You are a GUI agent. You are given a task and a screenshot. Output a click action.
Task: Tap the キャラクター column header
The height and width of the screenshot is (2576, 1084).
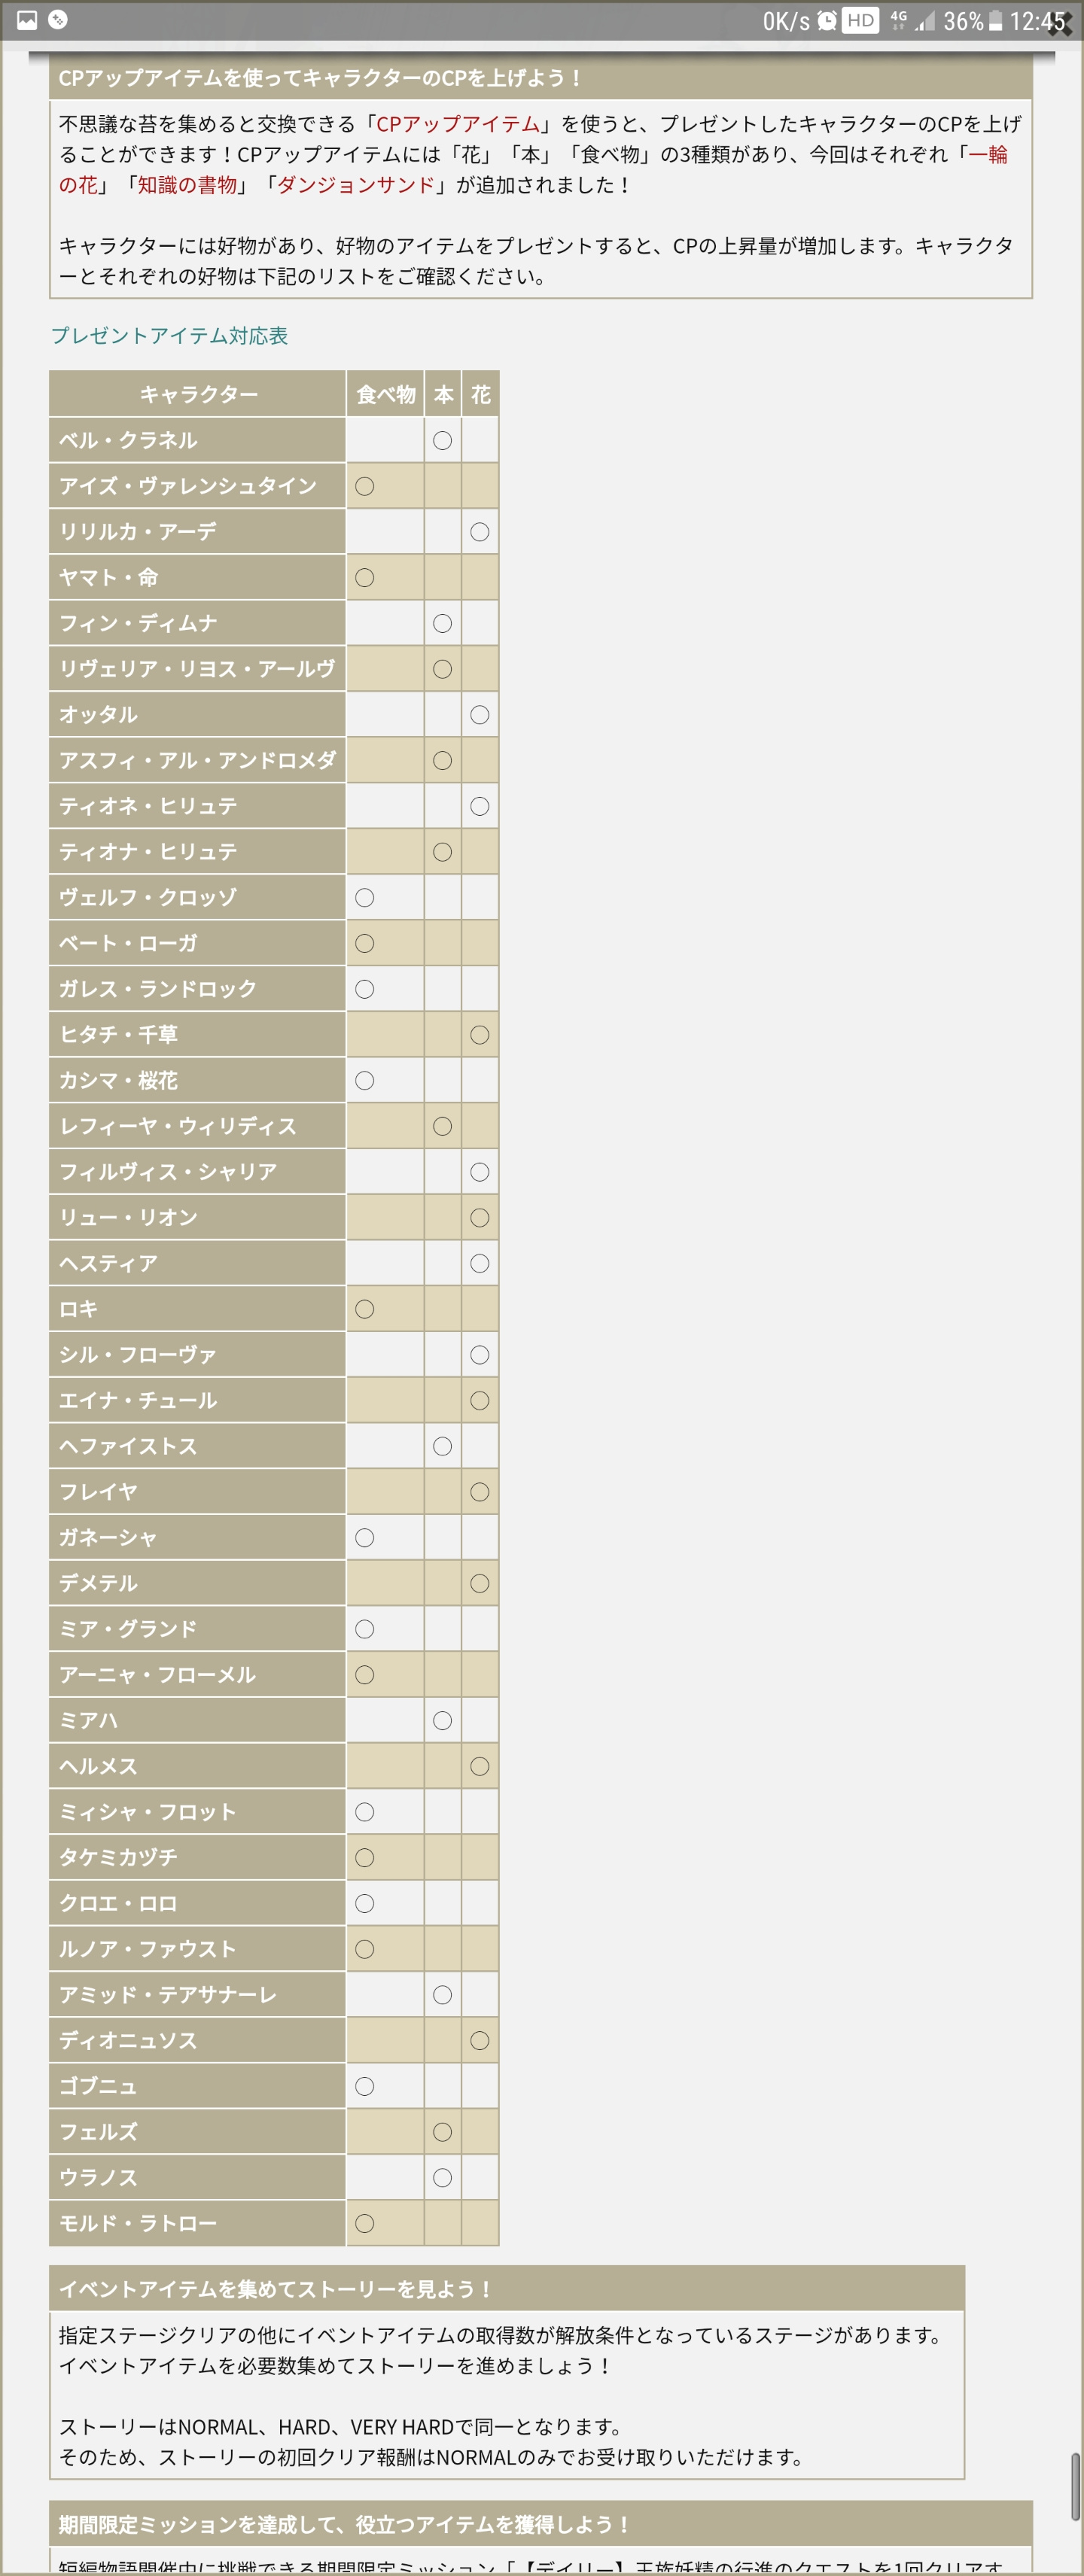point(198,394)
